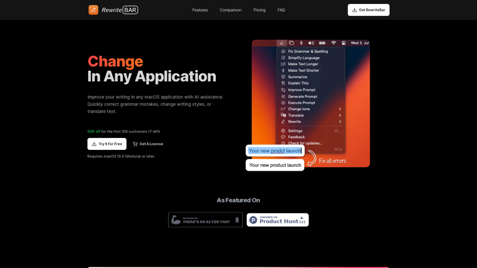Viewport: 477px width, 268px height.
Task: Click the Bluetooth icon in menu bar
Action: click(x=301, y=43)
